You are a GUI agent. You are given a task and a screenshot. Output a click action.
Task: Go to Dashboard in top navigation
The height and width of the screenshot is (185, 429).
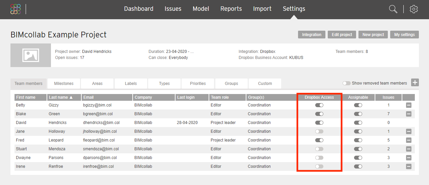139,9
